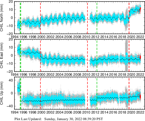Click the green double dashed line near 1995 in the Up plot
The width and height of the screenshot is (145, 121).
tap(20, 94)
